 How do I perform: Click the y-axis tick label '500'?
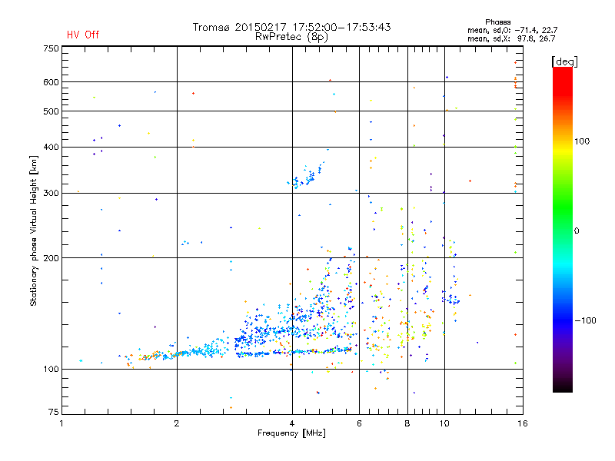point(51,111)
